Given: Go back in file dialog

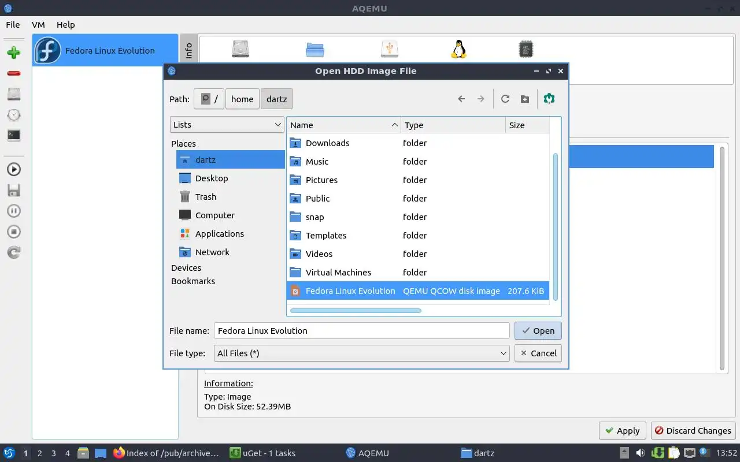Looking at the screenshot, I should (461, 99).
